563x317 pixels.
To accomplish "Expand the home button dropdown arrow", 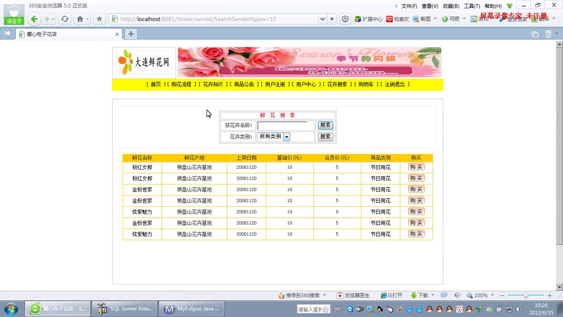I will tap(87, 19).
